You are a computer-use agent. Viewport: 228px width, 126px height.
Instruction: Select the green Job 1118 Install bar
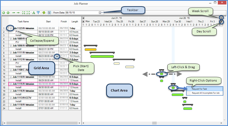tap(188, 109)
